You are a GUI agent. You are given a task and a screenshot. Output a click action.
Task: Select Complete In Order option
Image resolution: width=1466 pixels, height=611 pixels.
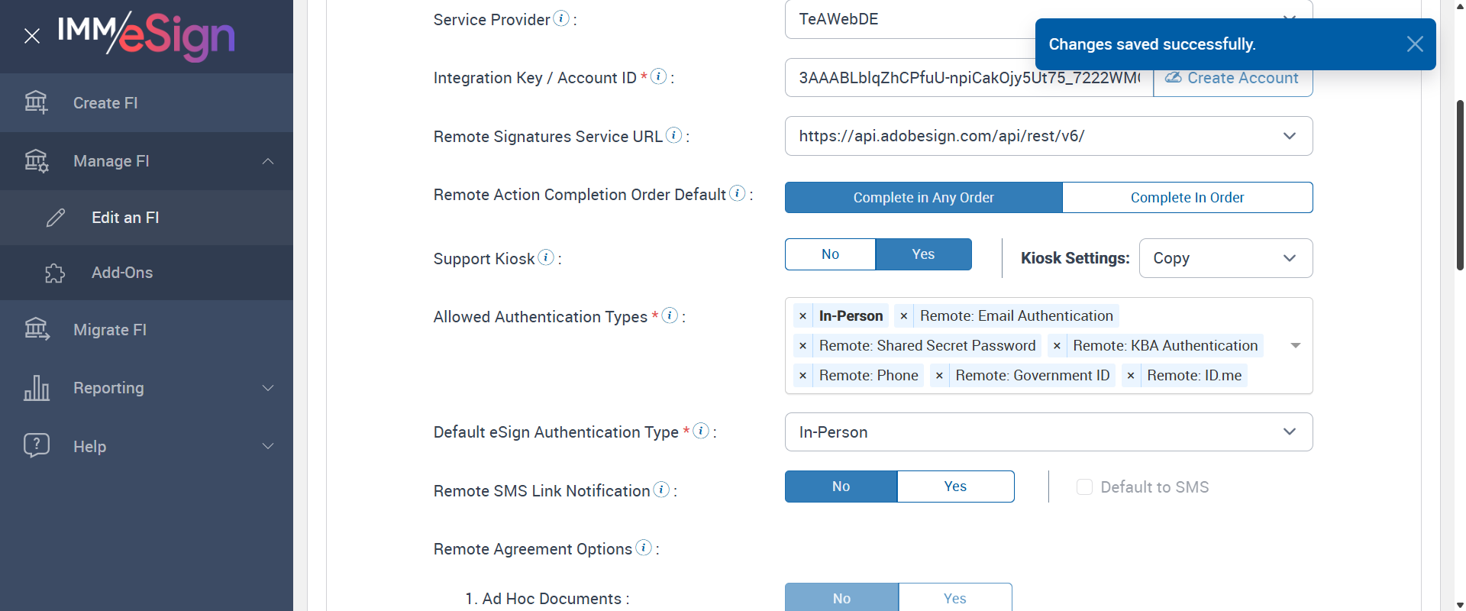(x=1187, y=198)
